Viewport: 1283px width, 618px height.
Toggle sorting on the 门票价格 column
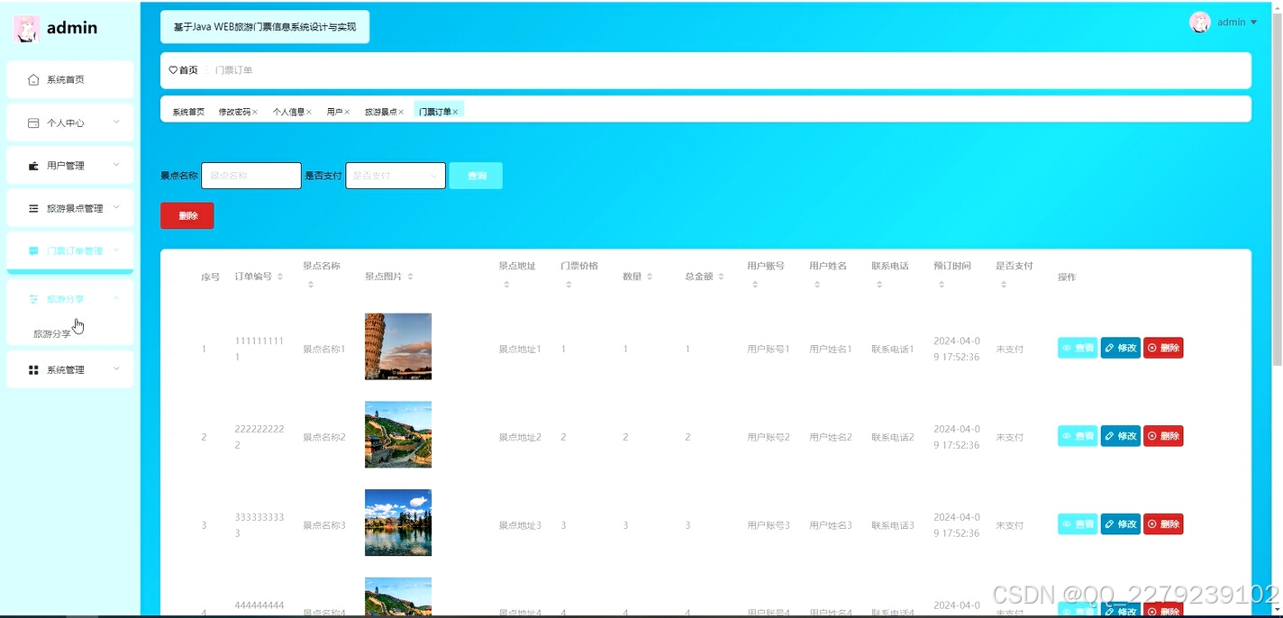568,286
